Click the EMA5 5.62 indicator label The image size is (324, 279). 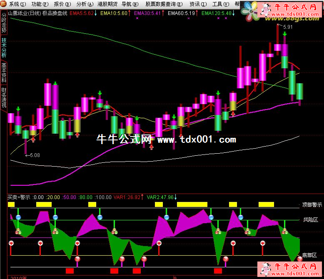pos(81,13)
